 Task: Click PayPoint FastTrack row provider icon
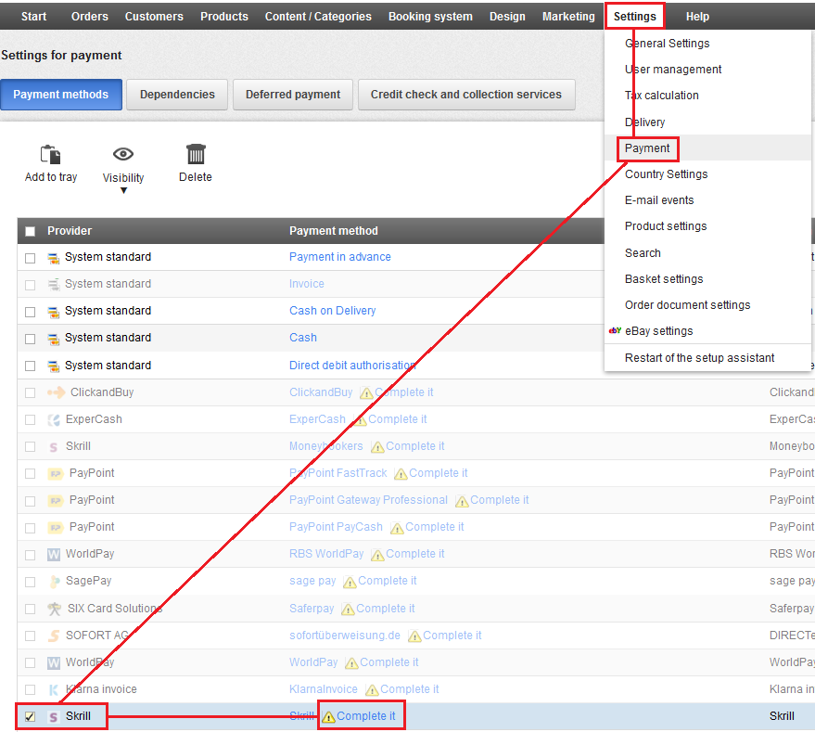click(x=55, y=473)
